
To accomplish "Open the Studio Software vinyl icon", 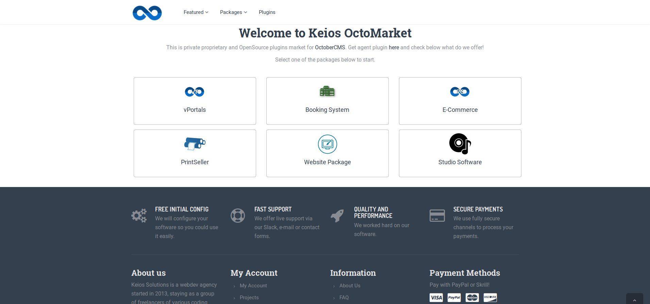I will point(460,144).
